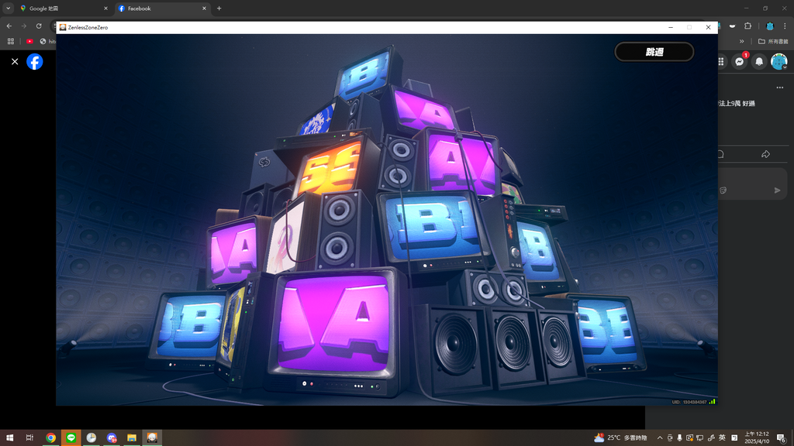Open the chat app with red badge on taskbar
The height and width of the screenshot is (446, 794).
(x=112, y=438)
